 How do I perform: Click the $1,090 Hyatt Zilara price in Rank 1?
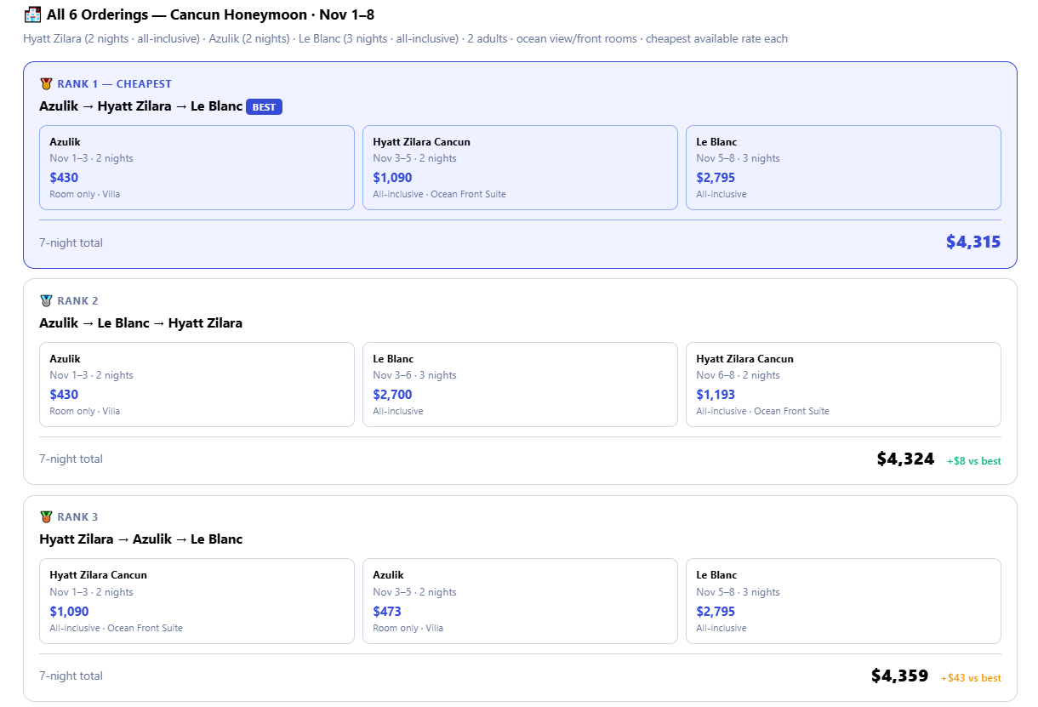click(x=392, y=178)
